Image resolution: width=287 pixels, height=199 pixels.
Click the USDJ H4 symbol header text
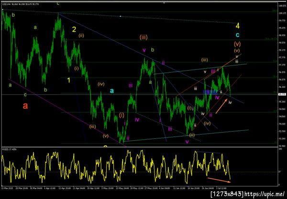20,4
